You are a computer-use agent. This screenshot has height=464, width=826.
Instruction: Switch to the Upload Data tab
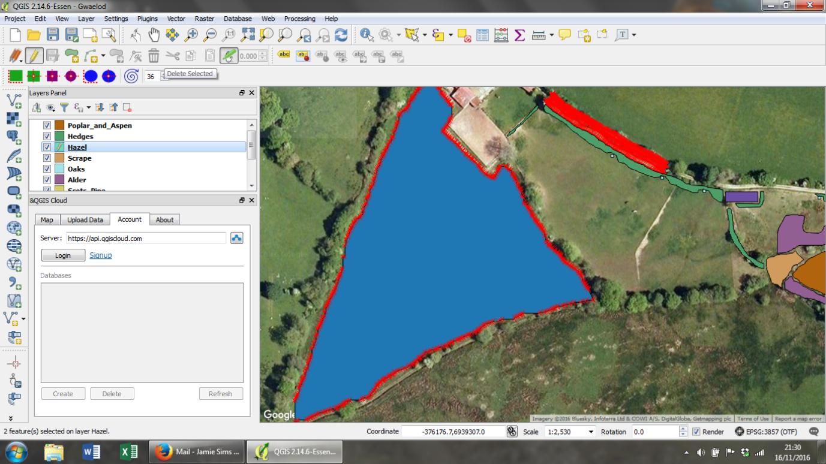(x=85, y=219)
